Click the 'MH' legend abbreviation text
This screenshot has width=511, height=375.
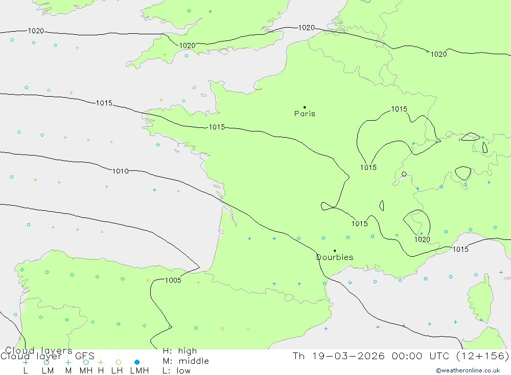[86, 371]
